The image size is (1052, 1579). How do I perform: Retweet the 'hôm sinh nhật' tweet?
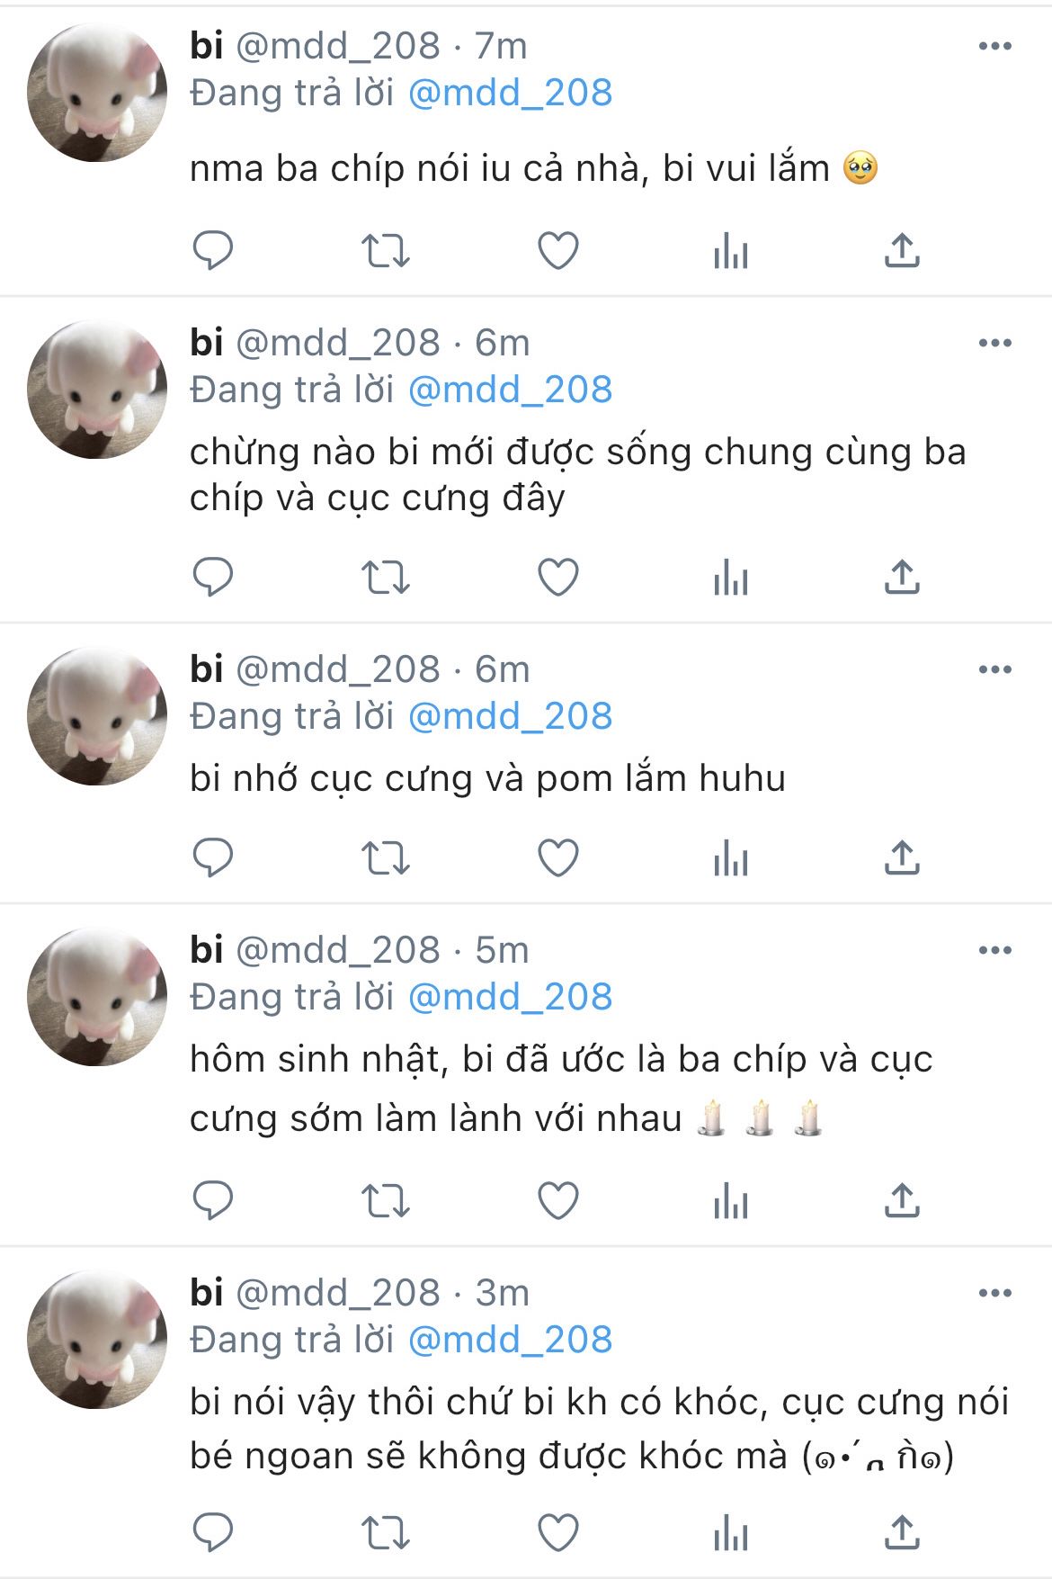click(x=385, y=1200)
